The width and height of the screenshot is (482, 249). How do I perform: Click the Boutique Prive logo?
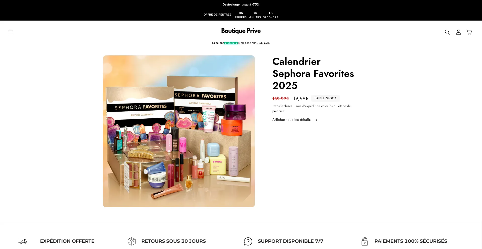coord(241,31)
